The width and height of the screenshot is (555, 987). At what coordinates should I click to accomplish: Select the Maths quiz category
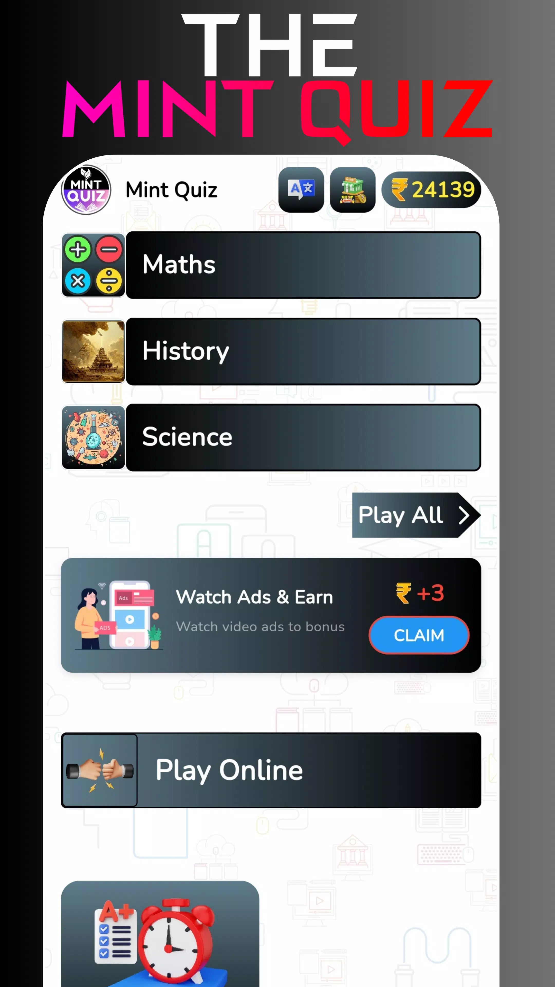(271, 264)
